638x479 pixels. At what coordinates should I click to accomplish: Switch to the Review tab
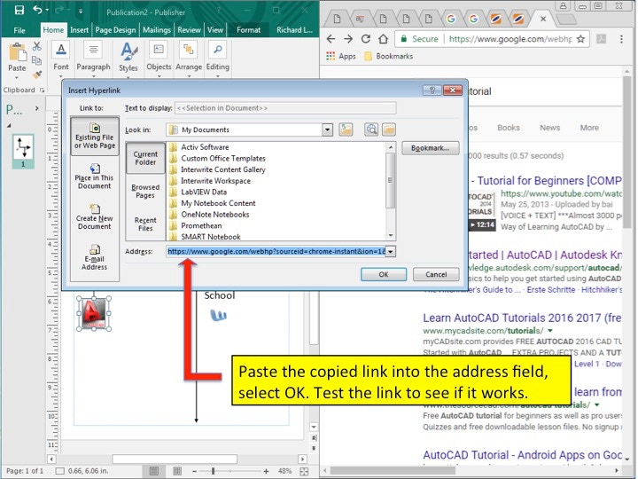pos(189,30)
